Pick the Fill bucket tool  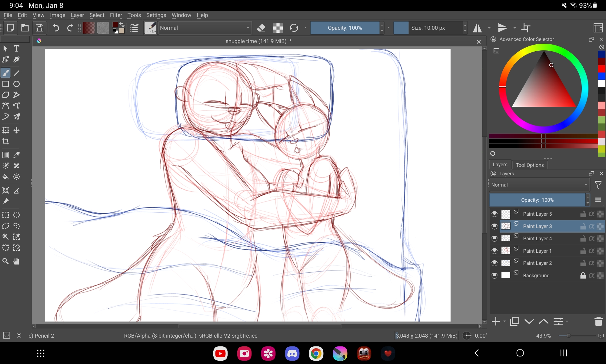tap(5, 177)
